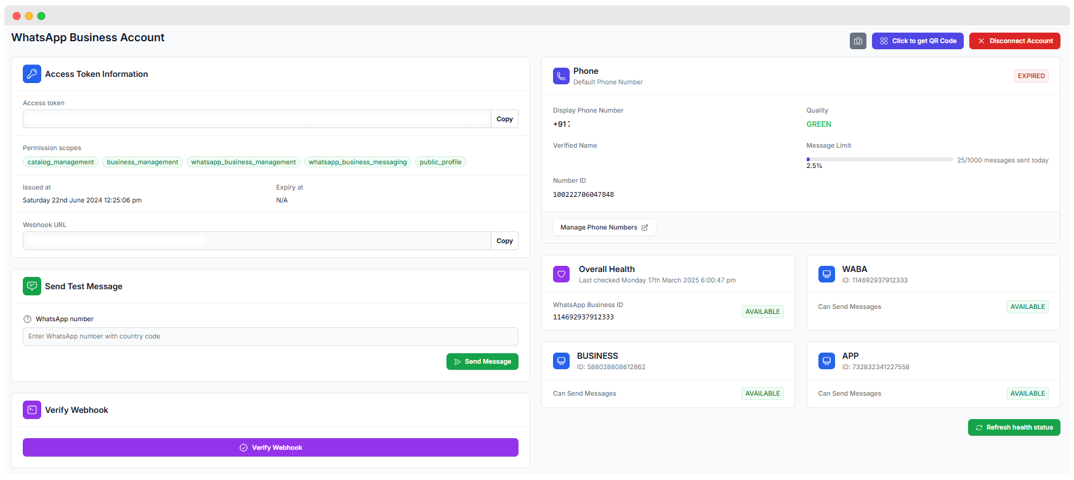Click the phone icon in Phone card
The width and height of the screenshot is (1074, 480).
[x=561, y=76]
